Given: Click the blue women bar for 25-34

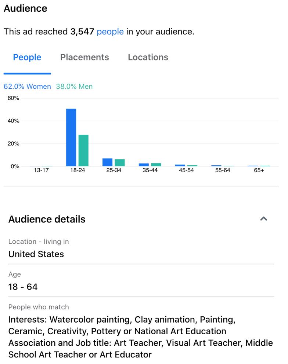Looking at the screenshot, I should 107,162.
